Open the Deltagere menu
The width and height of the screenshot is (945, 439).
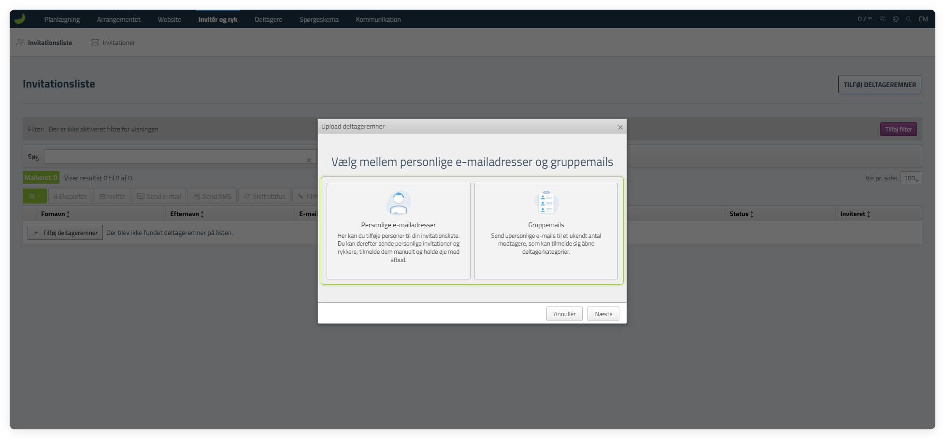[x=269, y=19]
